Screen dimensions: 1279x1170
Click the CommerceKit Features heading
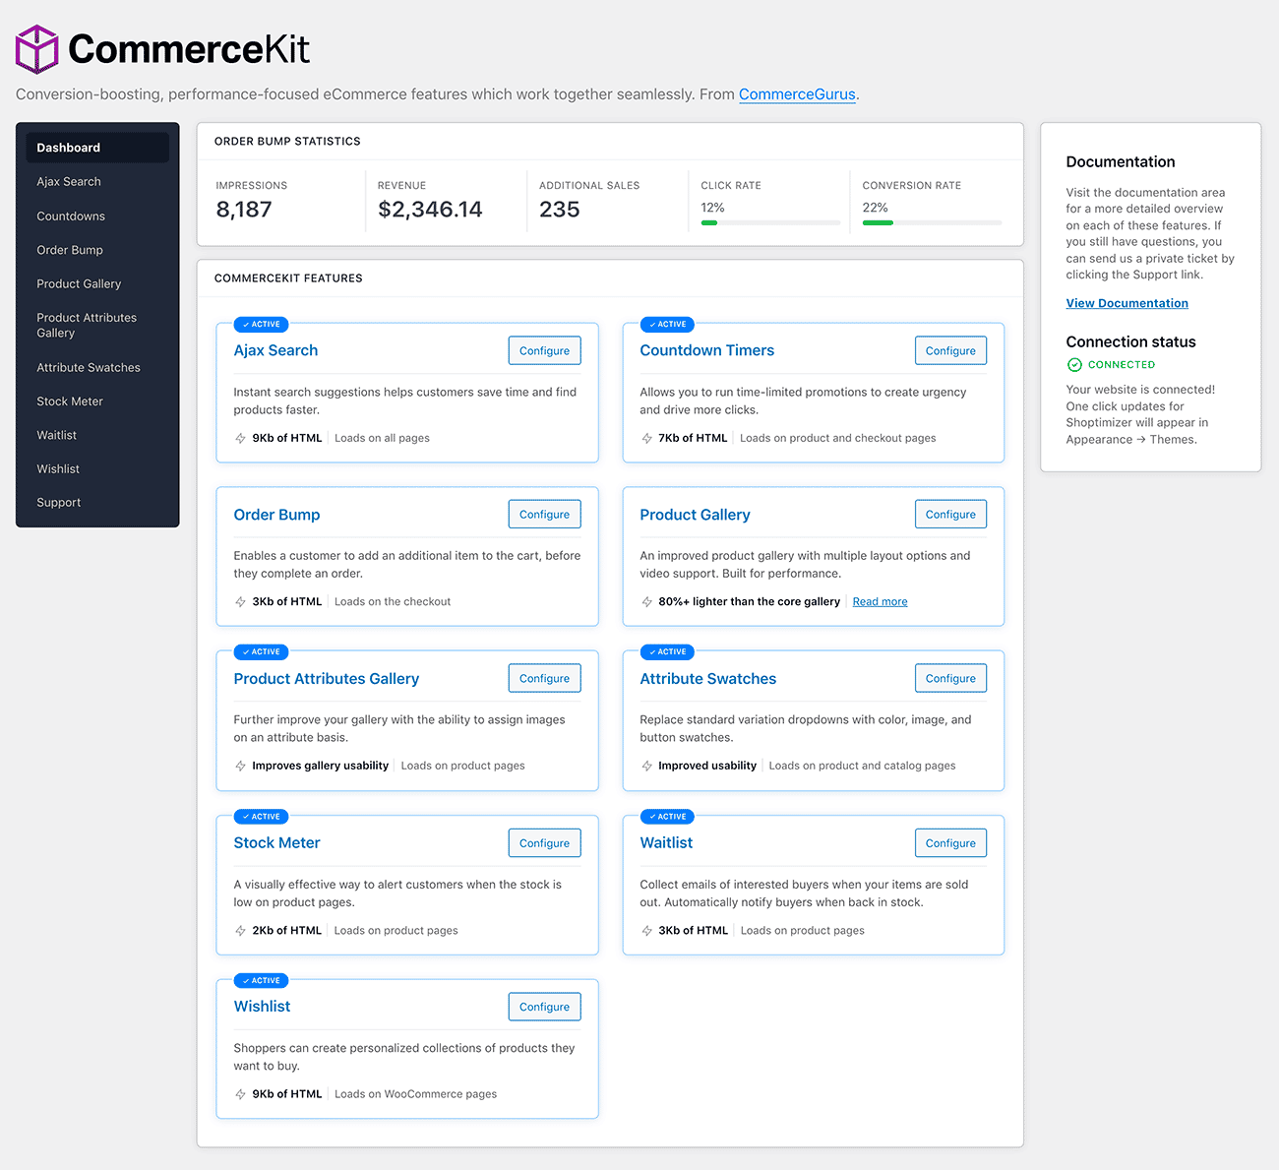point(288,278)
